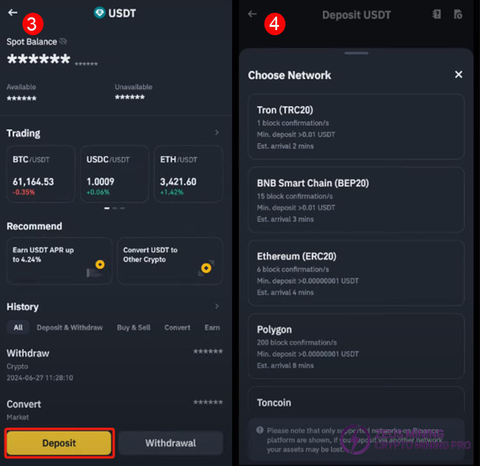Click the 61,164.53 BTC price
Viewport: 480px width, 466px height.
point(33,182)
